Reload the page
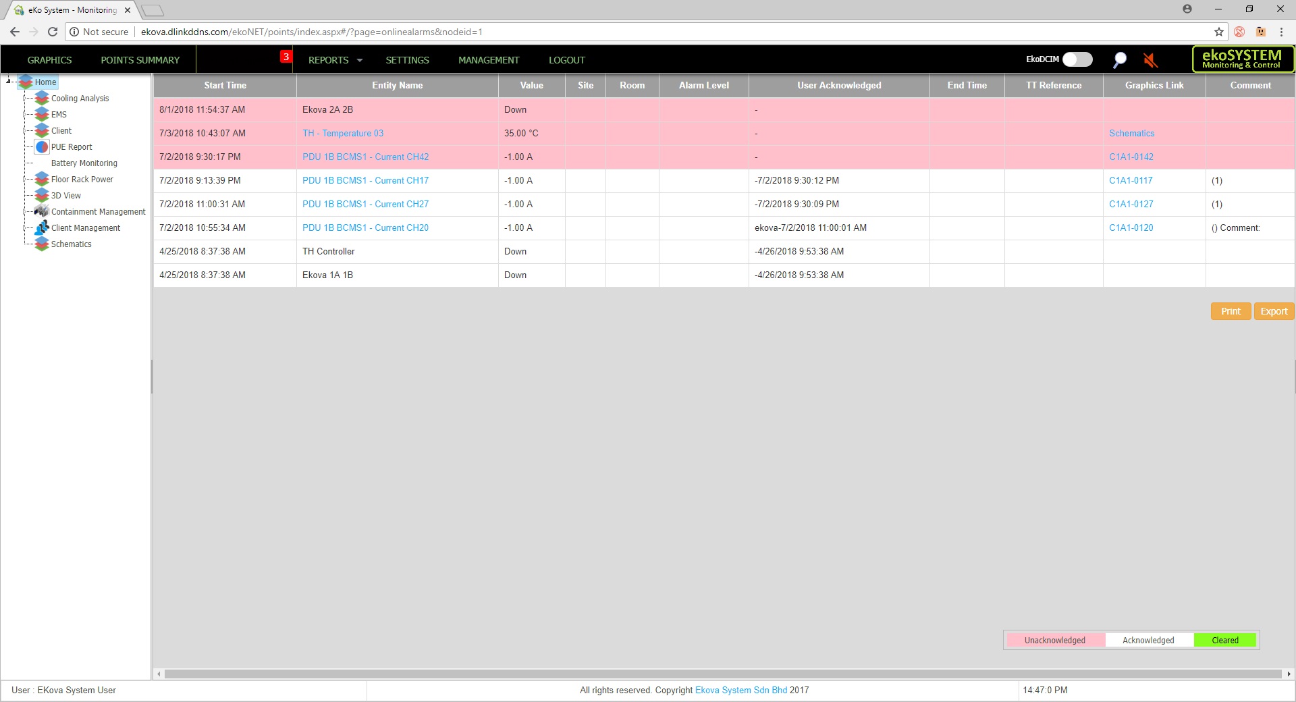The width and height of the screenshot is (1296, 702). (53, 32)
